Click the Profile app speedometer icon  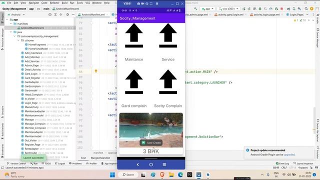(271, 9)
